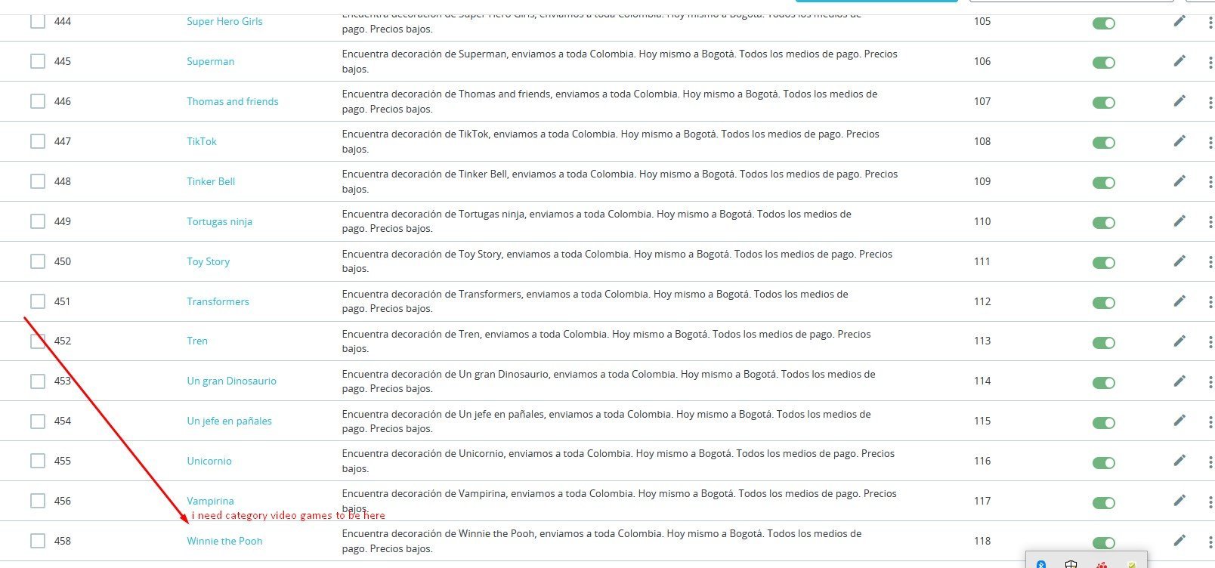This screenshot has width=1215, height=568.
Task: Toggle off the Transformers category switch
Action: coord(1104,303)
